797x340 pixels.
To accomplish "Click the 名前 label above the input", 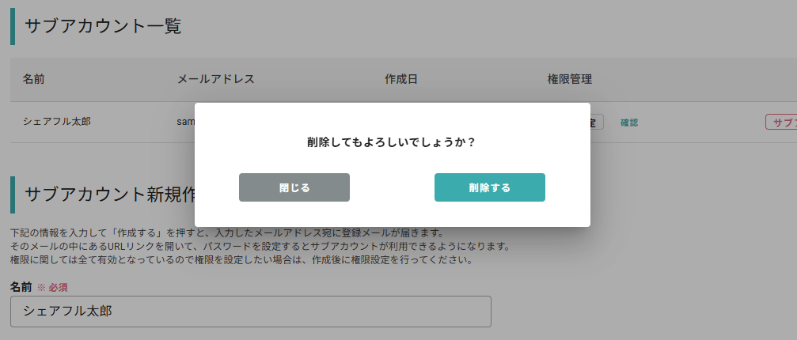I will pyautogui.click(x=21, y=286).
